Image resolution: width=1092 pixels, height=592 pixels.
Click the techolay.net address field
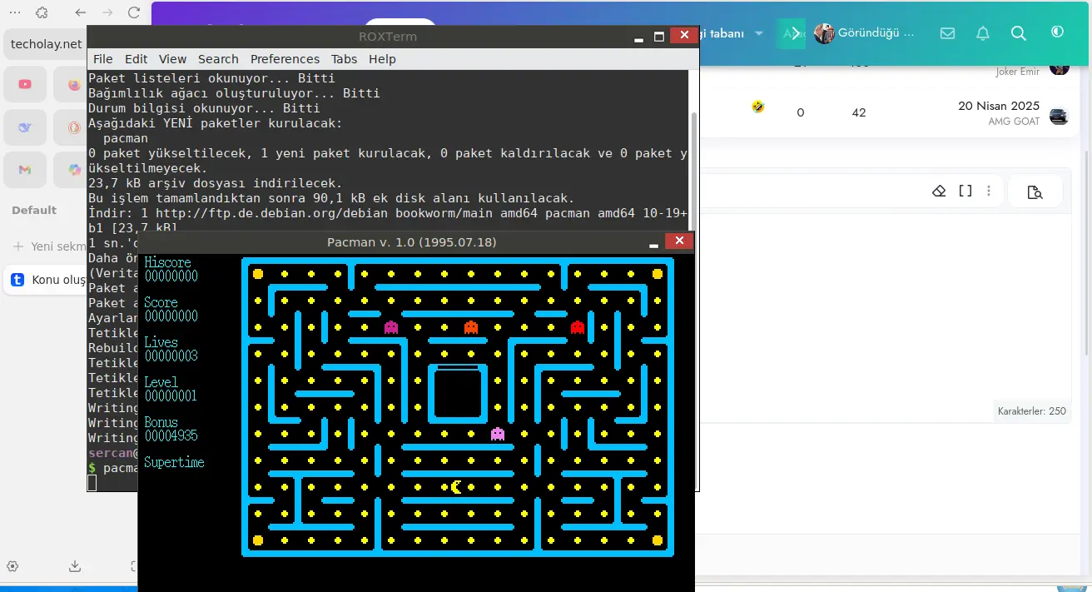tap(46, 44)
